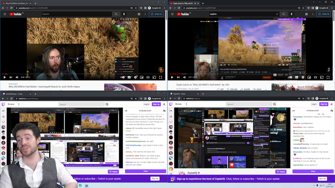Screen dimensions: 335x188
Task: Expand the Twitch sidebar in JoshStrifeHayes window
Action: tap(3, 111)
